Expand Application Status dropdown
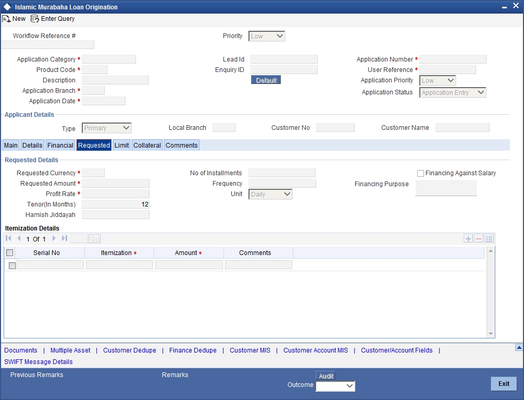Image resolution: width=524 pixels, height=400 pixels. click(453, 93)
